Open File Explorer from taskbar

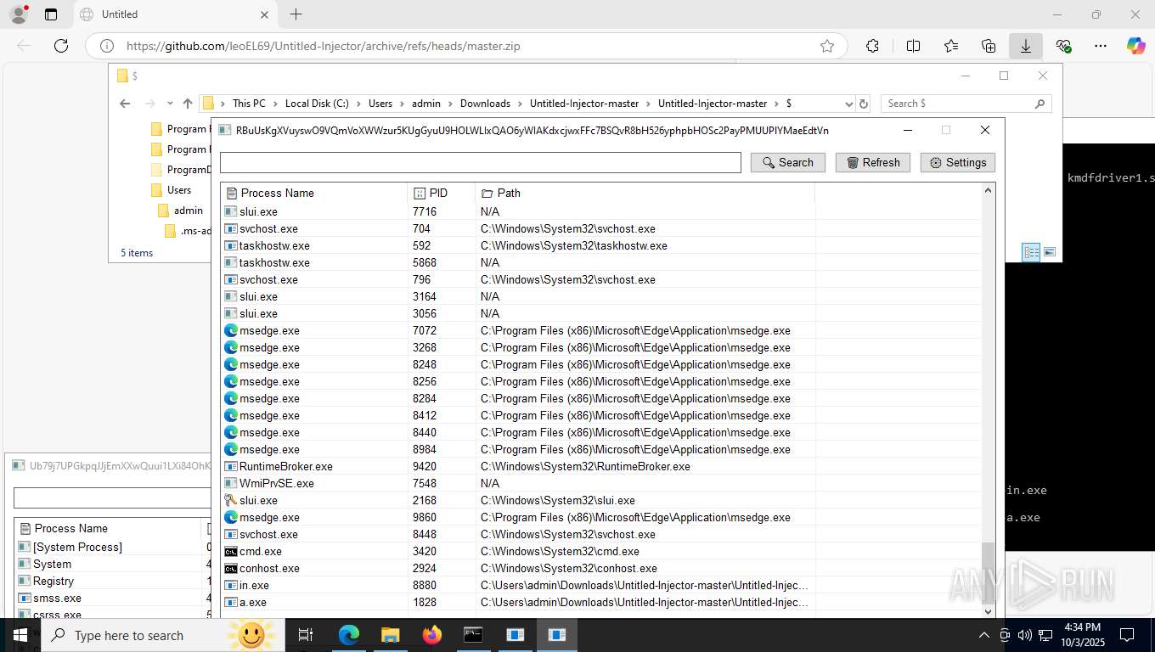tap(391, 635)
